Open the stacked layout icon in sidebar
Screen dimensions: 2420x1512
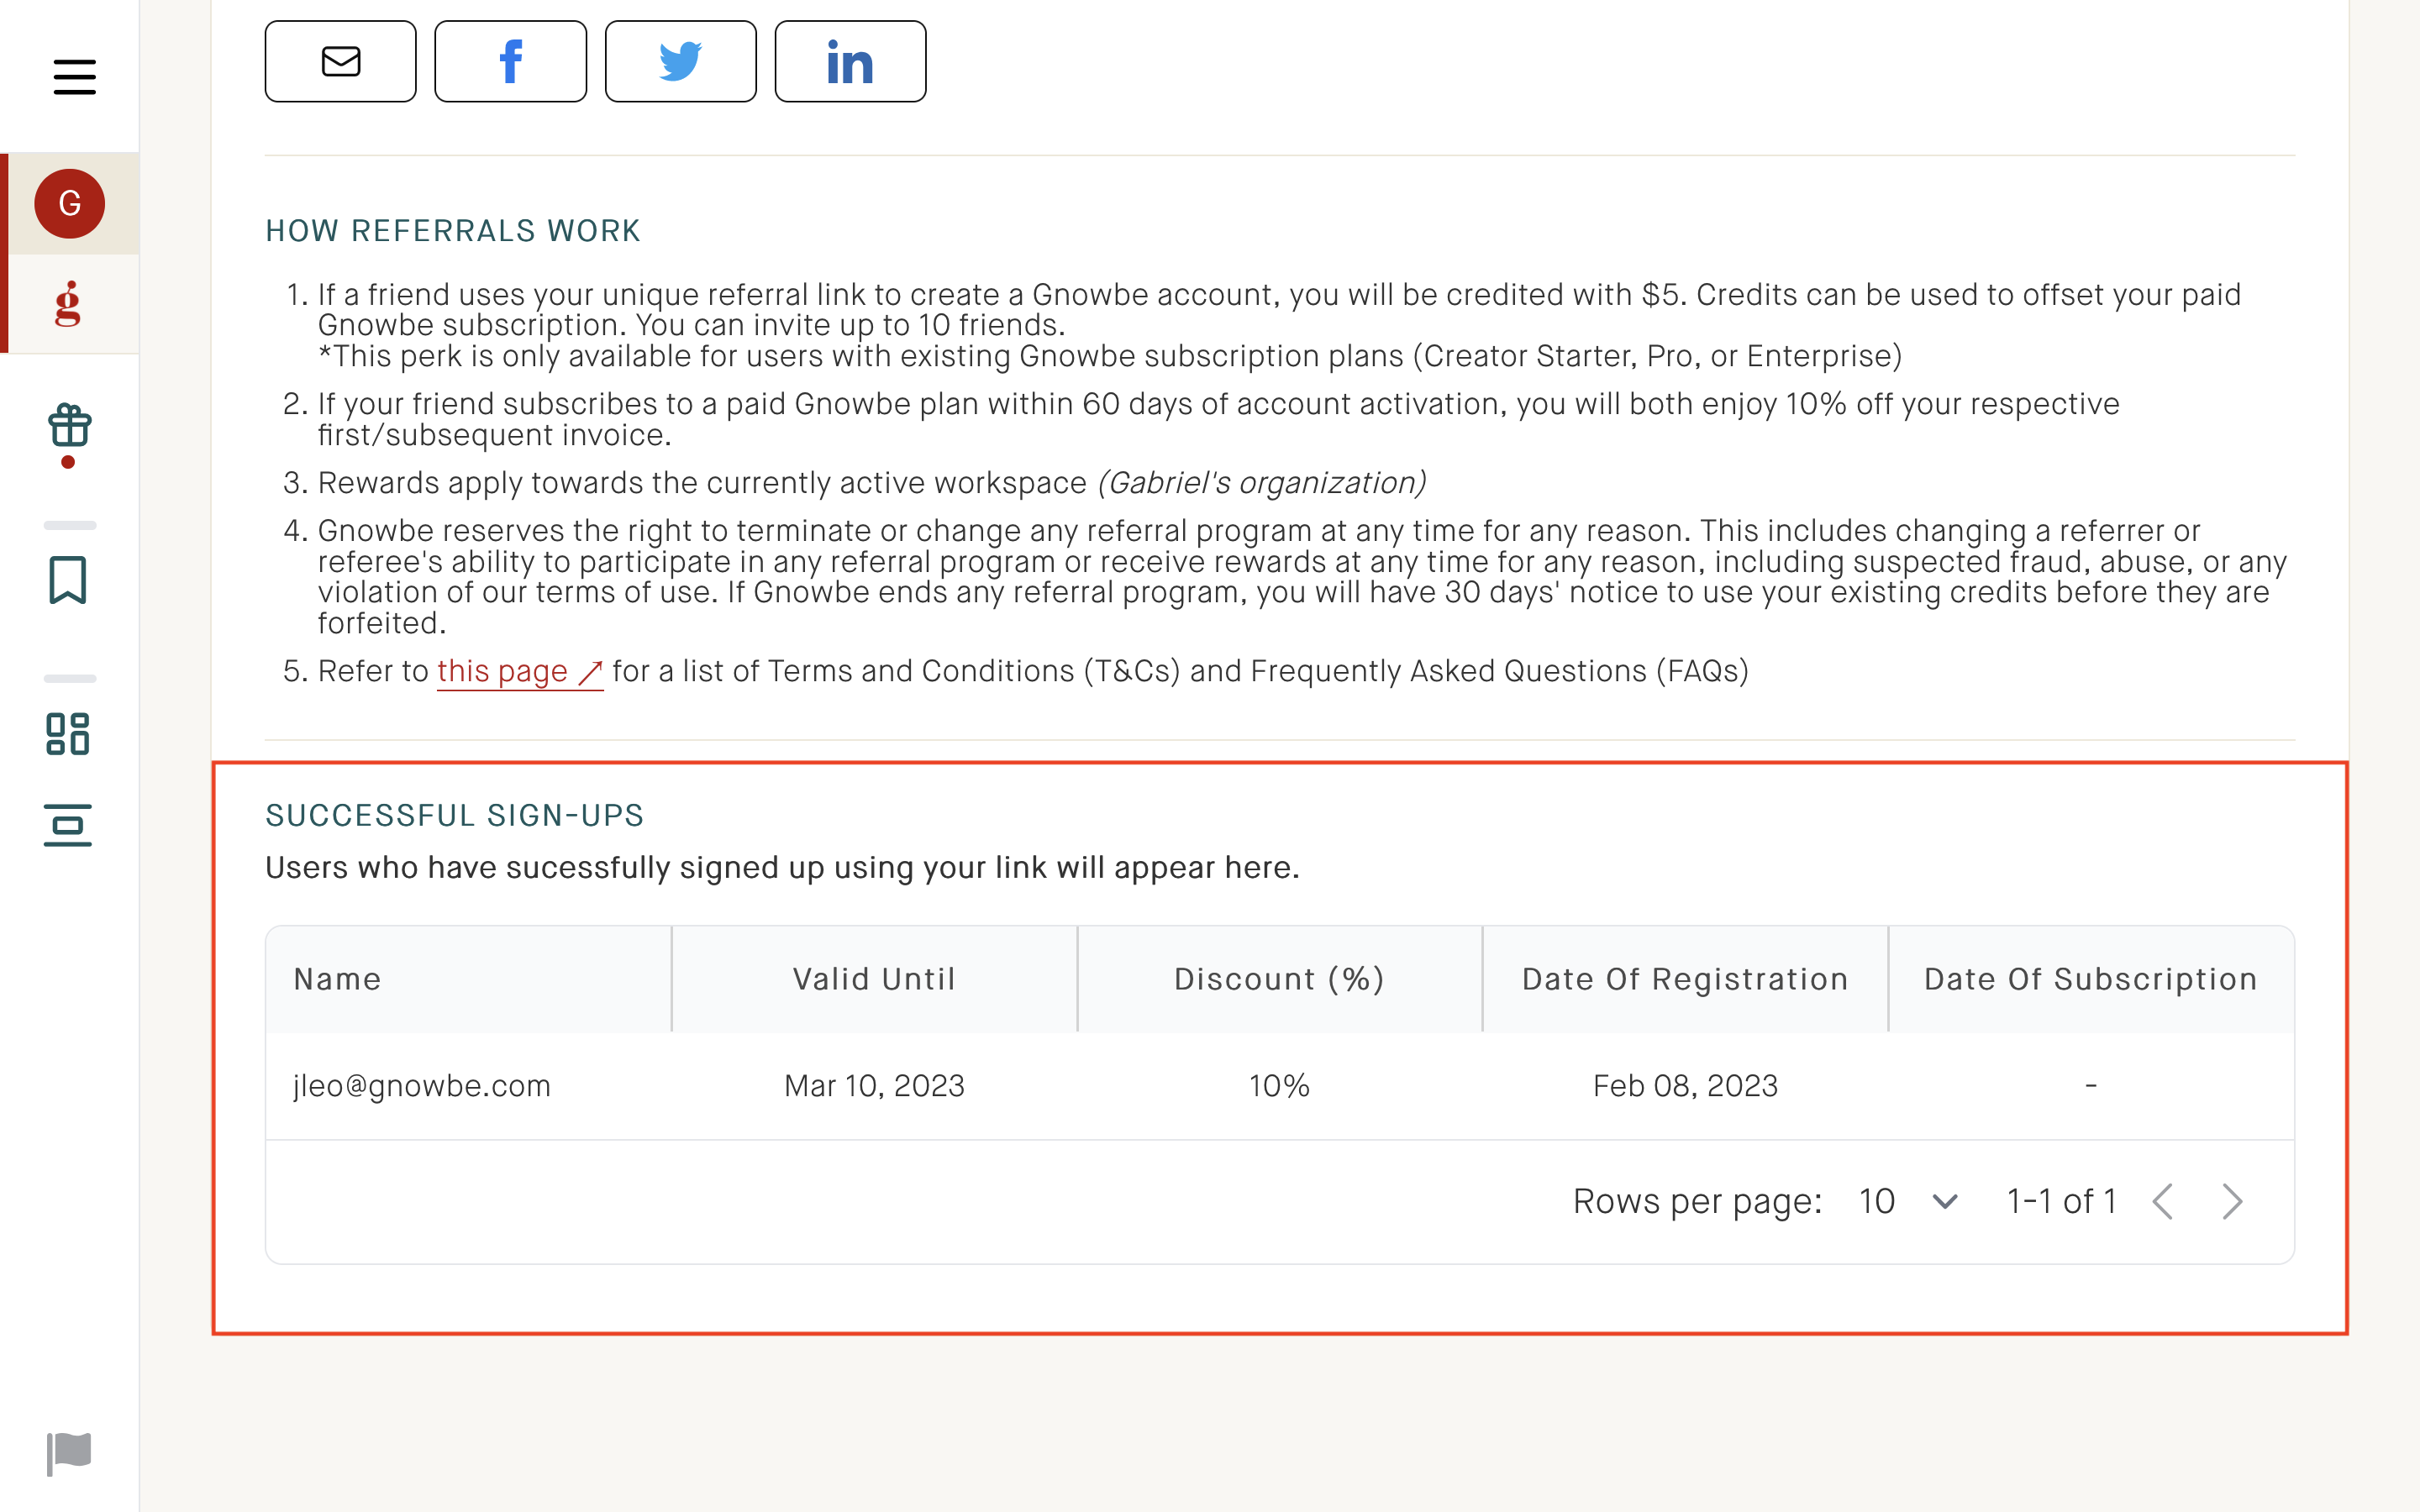[x=68, y=825]
